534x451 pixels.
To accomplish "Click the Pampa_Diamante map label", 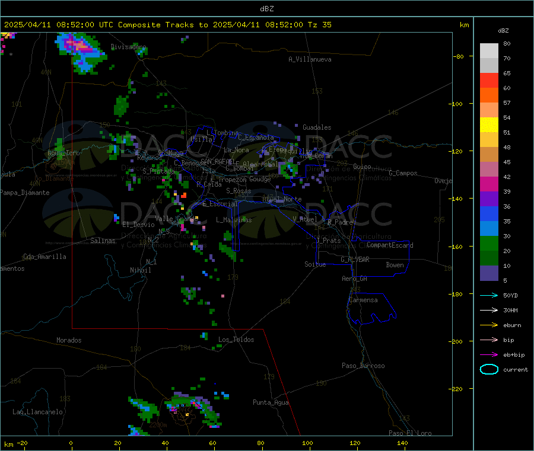I will 24,193.
